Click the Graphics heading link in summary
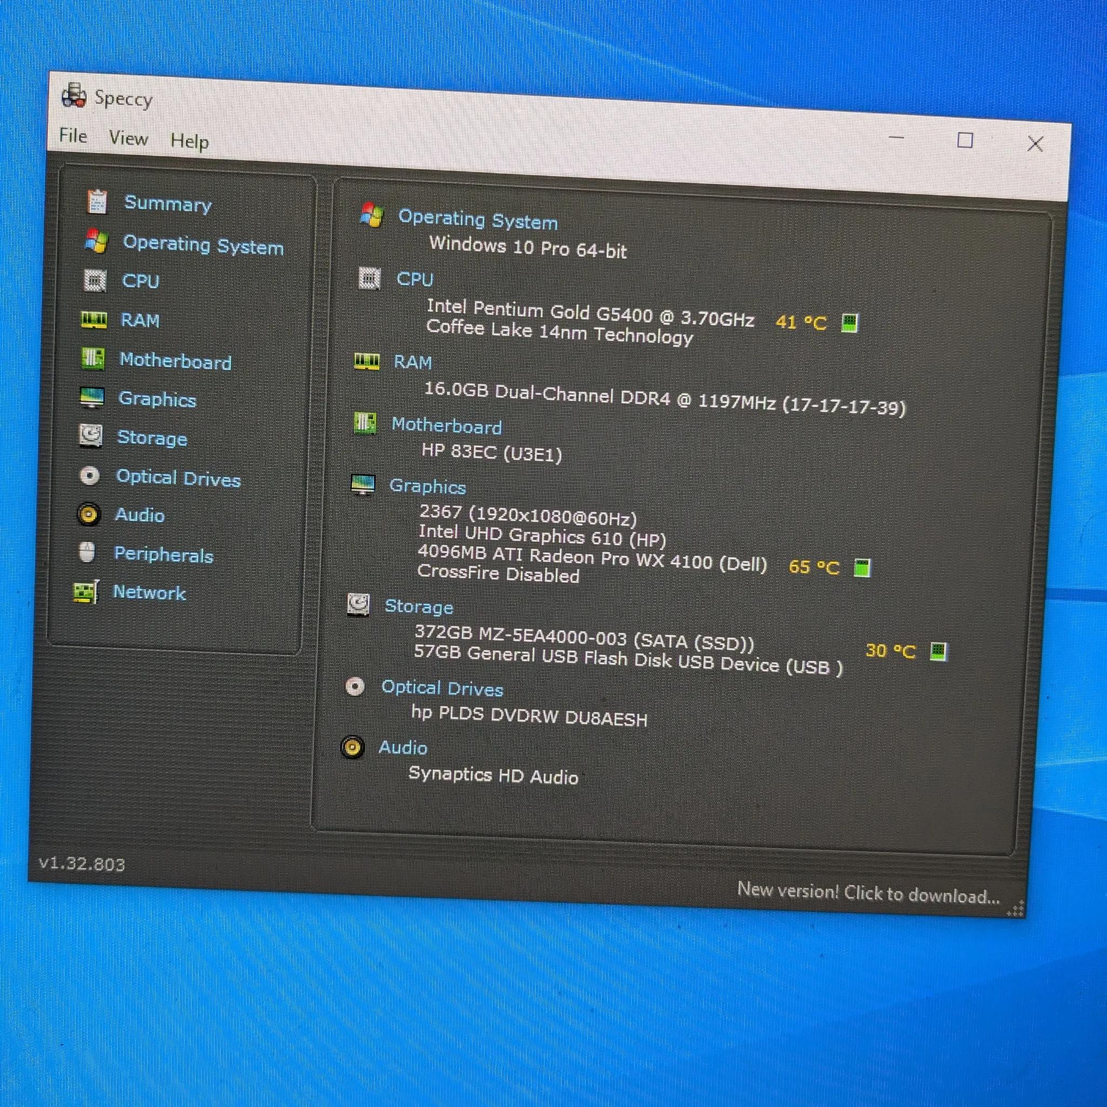 428,486
